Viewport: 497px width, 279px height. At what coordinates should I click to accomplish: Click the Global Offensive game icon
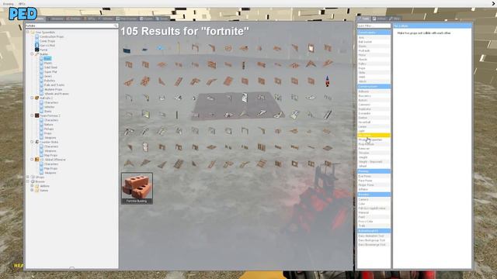click(x=36, y=160)
